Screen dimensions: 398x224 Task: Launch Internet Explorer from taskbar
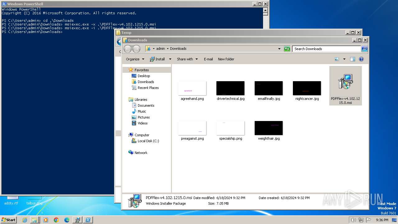25,220
